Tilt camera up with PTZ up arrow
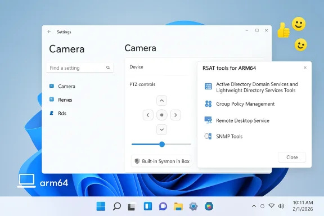 pos(161,101)
